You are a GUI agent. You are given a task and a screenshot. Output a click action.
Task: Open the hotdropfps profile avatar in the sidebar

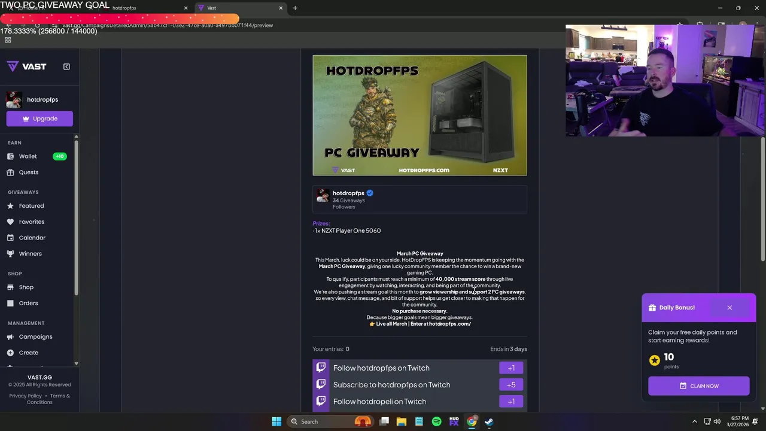point(14,99)
